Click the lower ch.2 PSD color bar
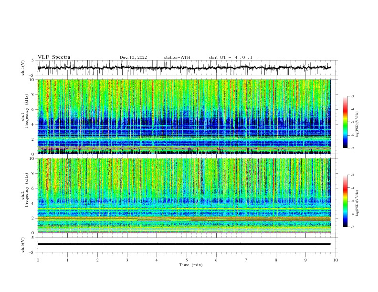The width and height of the screenshot is (378, 292). (345, 201)
